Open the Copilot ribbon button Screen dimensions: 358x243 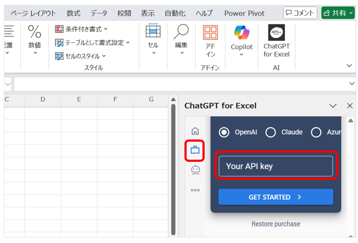[242, 41]
